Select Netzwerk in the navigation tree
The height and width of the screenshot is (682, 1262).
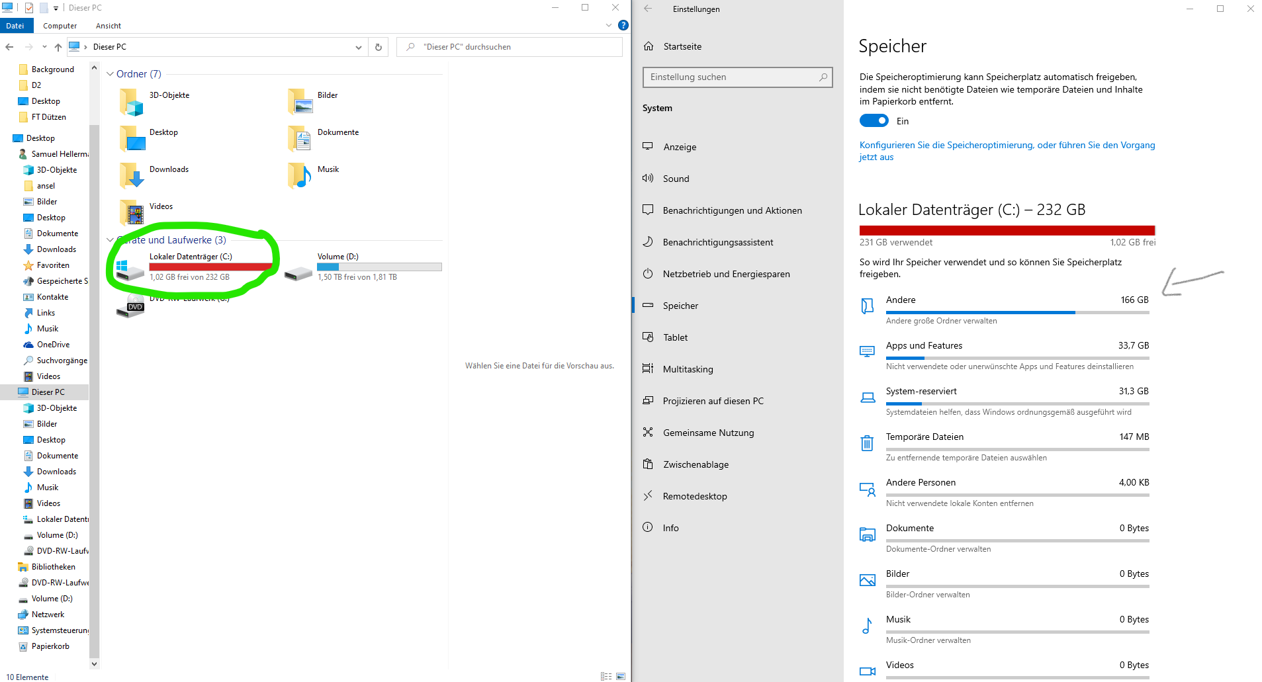click(x=48, y=615)
